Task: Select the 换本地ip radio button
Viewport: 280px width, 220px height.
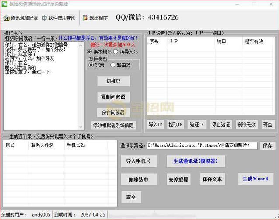Action: [89, 52]
